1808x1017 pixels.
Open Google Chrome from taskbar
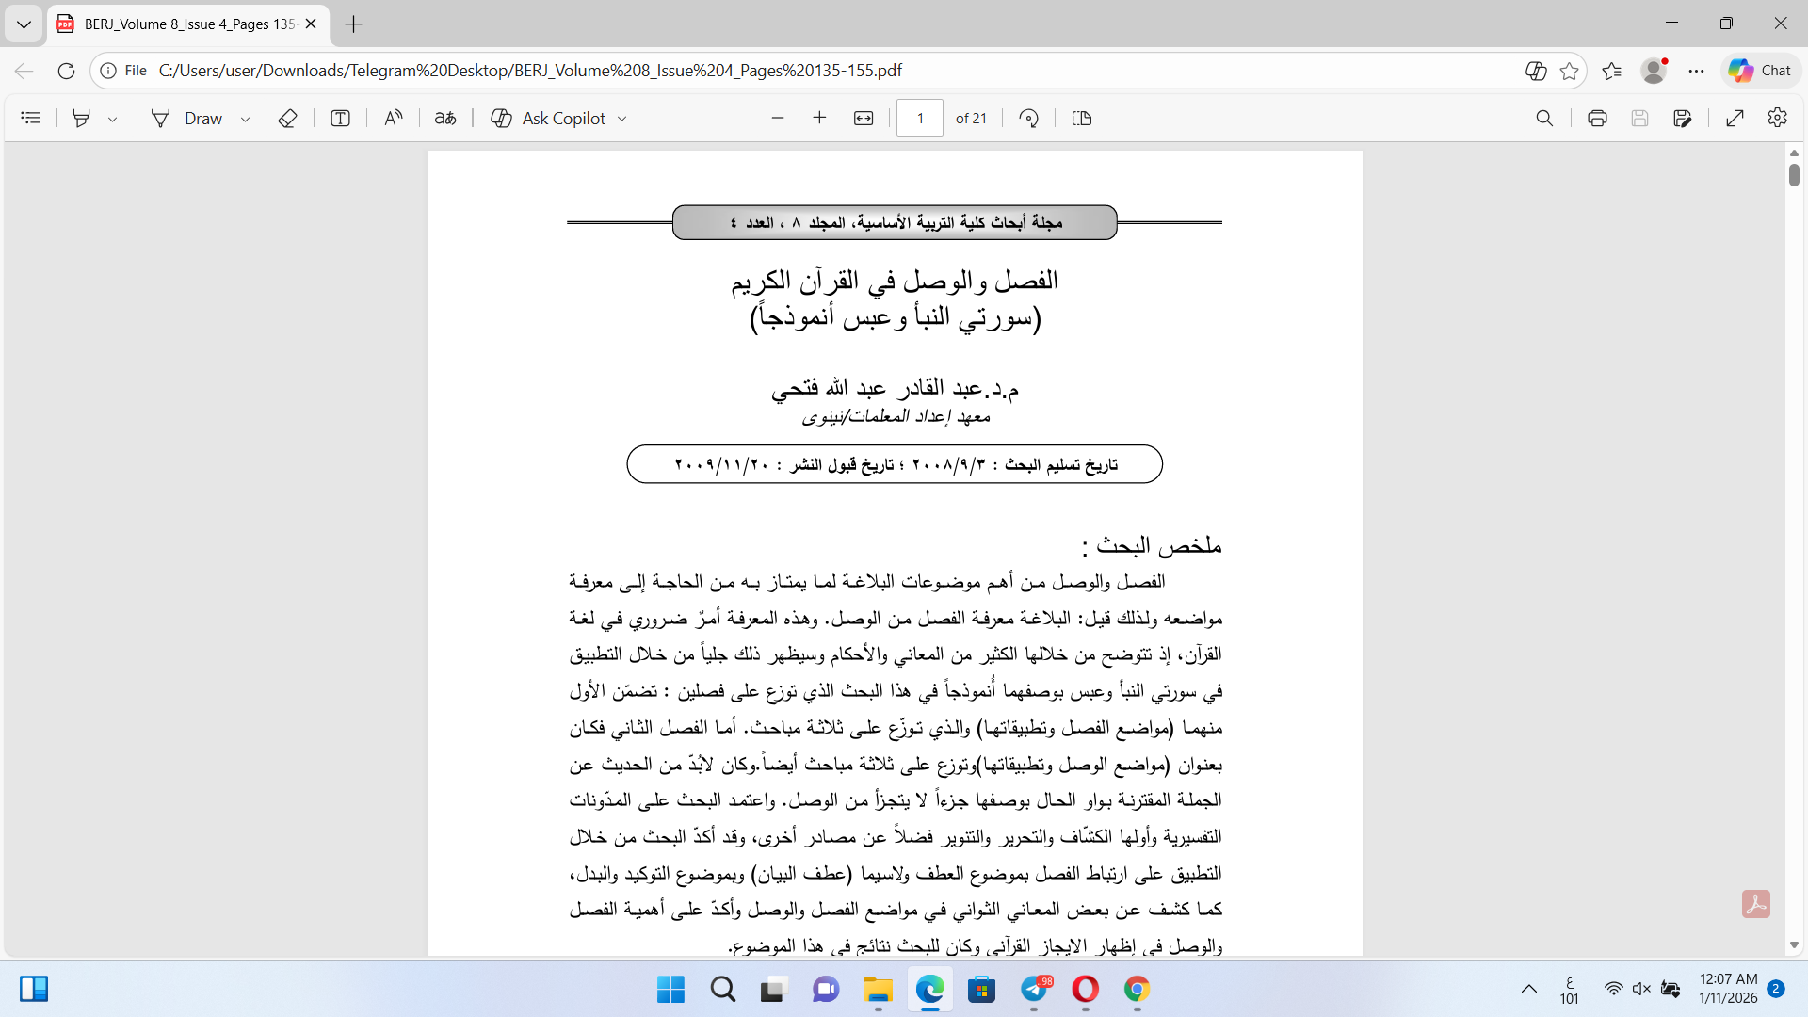point(1137,990)
